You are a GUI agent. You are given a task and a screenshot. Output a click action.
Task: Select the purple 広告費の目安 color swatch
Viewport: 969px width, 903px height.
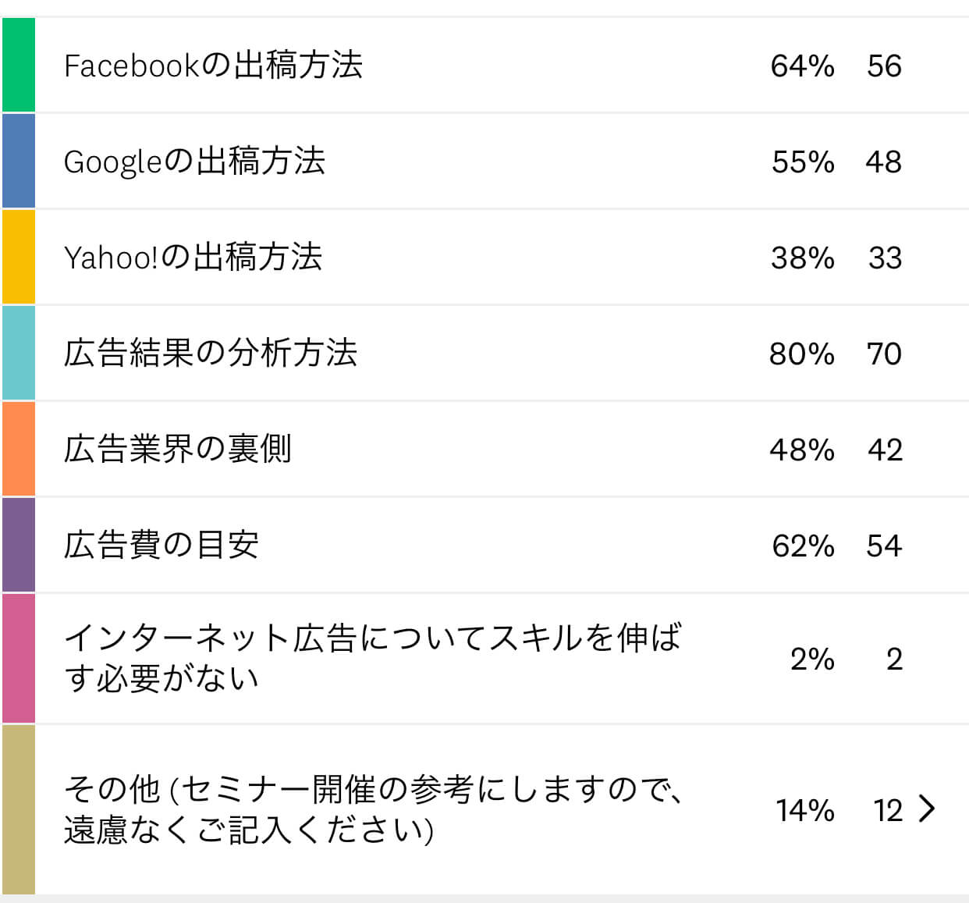19,545
